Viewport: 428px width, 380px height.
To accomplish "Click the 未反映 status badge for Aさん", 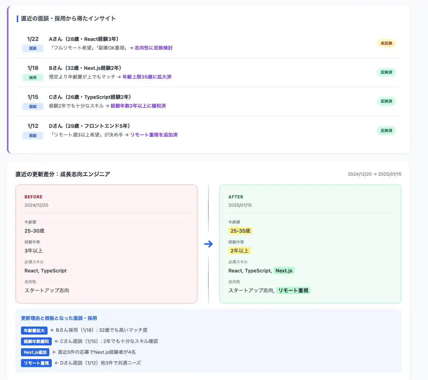I will click(x=386, y=43).
